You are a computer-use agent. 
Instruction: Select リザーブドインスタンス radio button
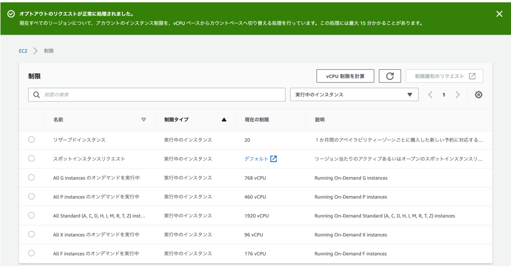click(x=32, y=140)
